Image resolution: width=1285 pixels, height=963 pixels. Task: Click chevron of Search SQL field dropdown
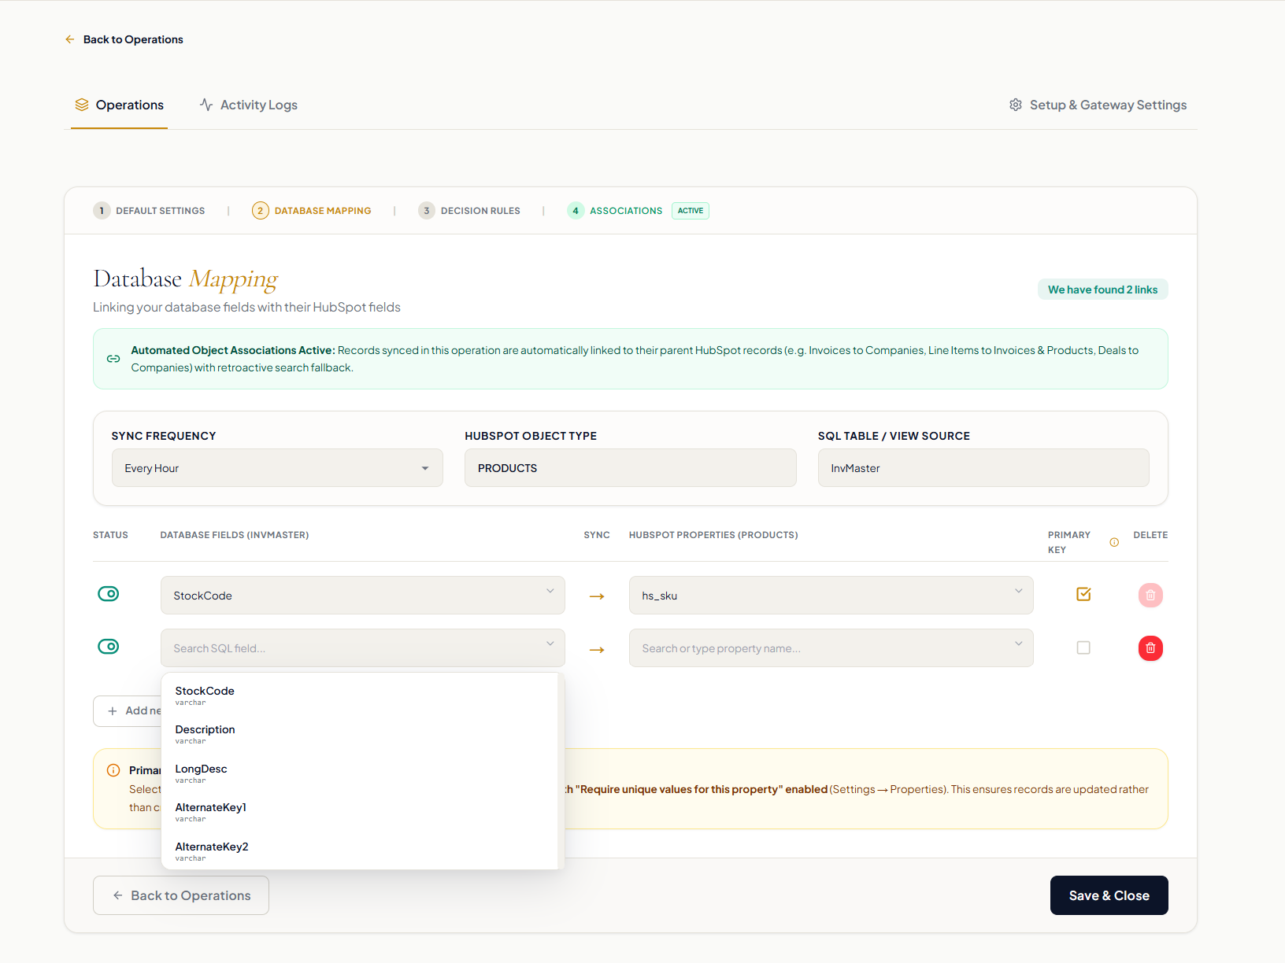(550, 644)
